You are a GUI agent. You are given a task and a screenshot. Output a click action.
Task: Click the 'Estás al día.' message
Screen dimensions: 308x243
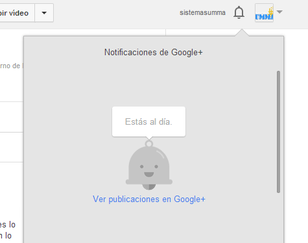click(x=148, y=122)
